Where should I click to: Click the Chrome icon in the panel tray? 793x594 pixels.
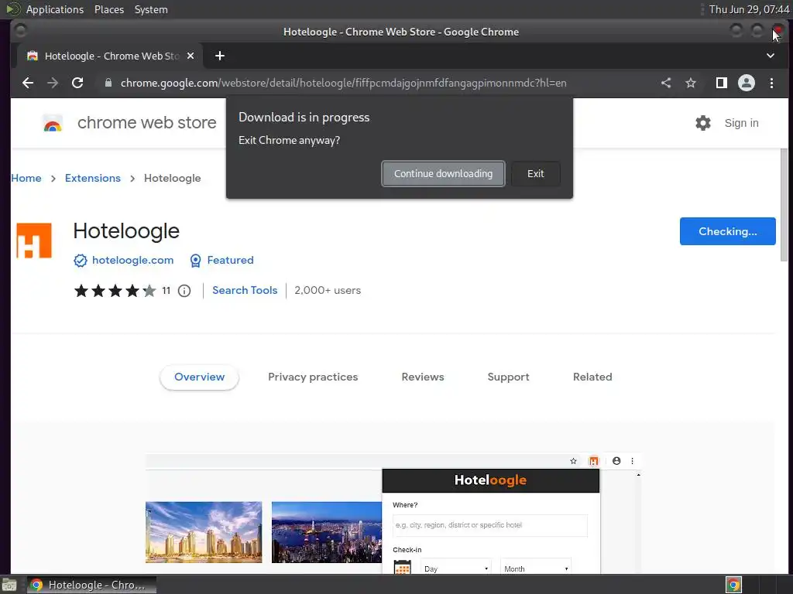(x=733, y=585)
